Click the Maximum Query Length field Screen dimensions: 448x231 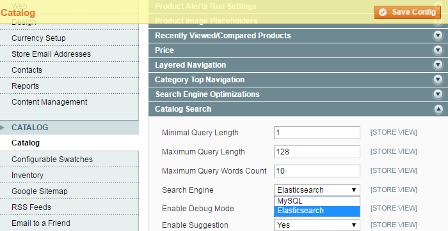click(x=317, y=152)
